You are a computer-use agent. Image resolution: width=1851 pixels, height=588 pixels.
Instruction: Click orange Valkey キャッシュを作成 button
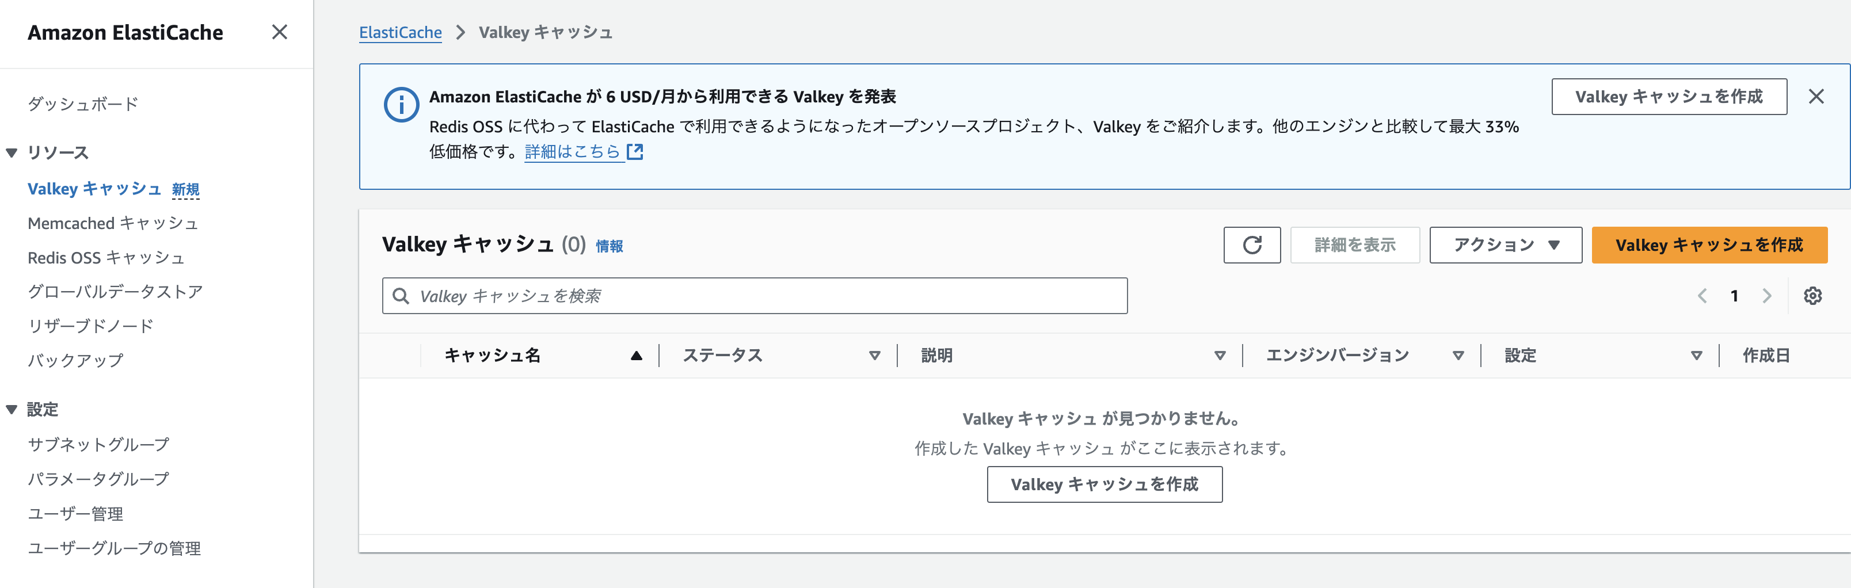[x=1709, y=245]
